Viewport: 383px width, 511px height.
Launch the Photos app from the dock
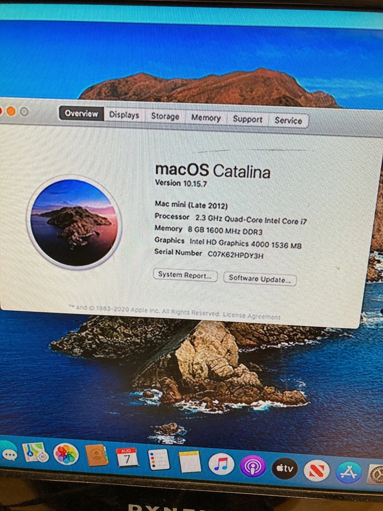[x=66, y=454]
